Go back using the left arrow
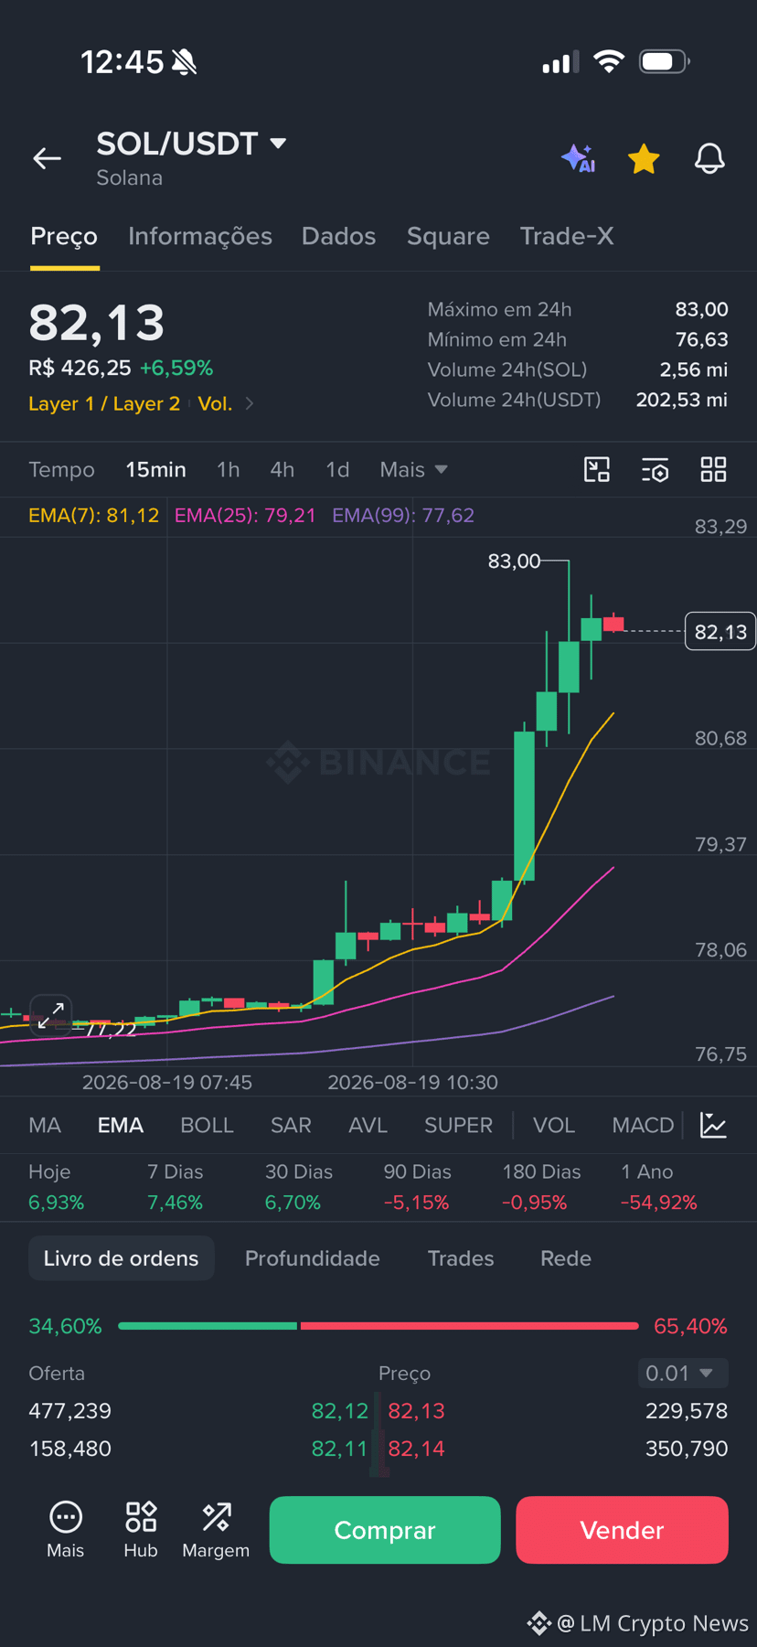The width and height of the screenshot is (757, 1647). [48, 158]
